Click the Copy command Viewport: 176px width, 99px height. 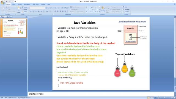(8, 9)
